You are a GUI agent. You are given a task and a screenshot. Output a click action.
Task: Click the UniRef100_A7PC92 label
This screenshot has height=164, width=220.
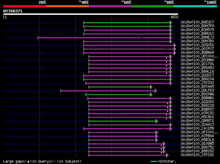point(197,113)
